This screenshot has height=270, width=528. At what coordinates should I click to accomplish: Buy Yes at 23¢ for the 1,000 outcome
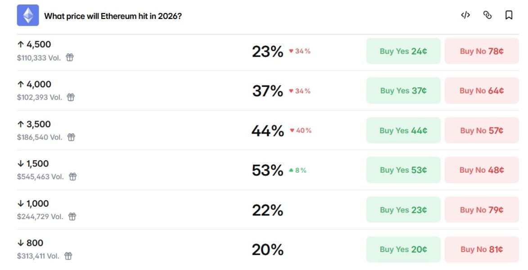pyautogui.click(x=403, y=210)
